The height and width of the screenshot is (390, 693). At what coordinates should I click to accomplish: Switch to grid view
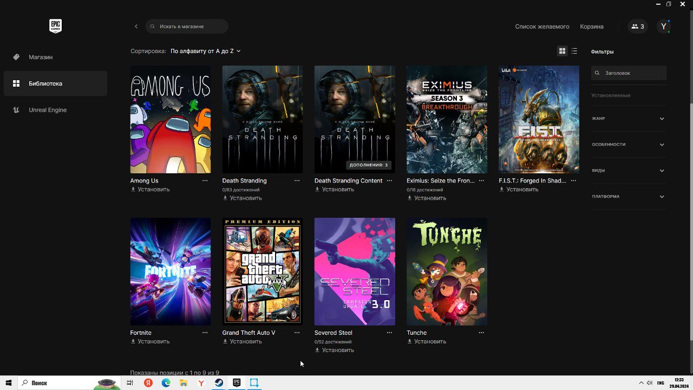click(562, 51)
